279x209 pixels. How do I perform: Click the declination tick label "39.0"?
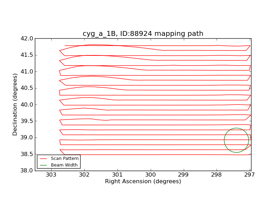click(x=27, y=138)
